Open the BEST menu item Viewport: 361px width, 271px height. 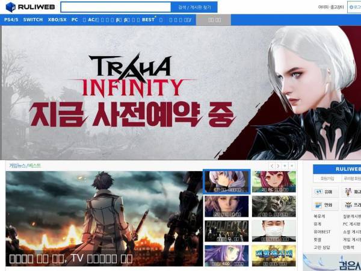(x=148, y=20)
